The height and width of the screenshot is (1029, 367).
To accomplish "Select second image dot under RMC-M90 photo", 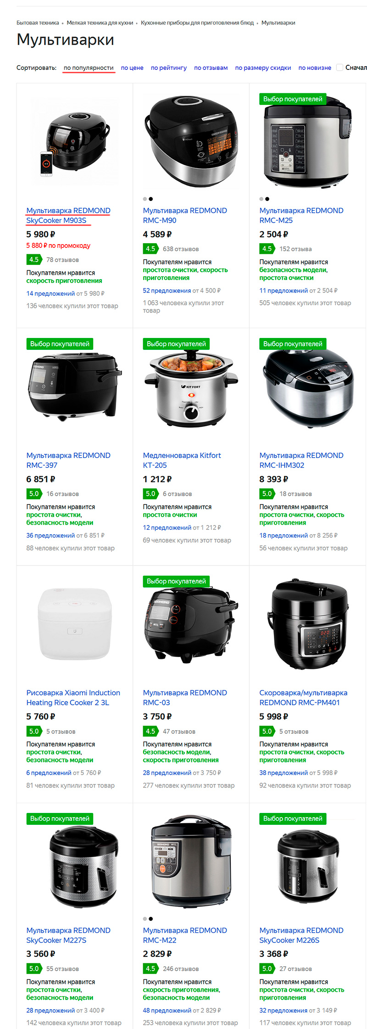I will (x=151, y=199).
